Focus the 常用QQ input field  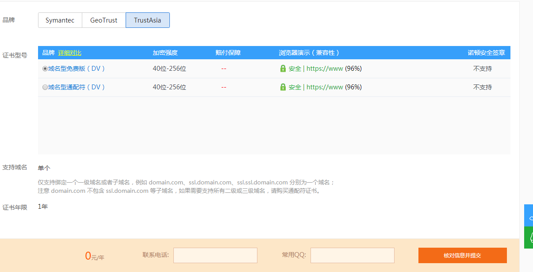point(353,255)
